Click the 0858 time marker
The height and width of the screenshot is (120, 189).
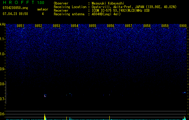(x=147, y=26)
